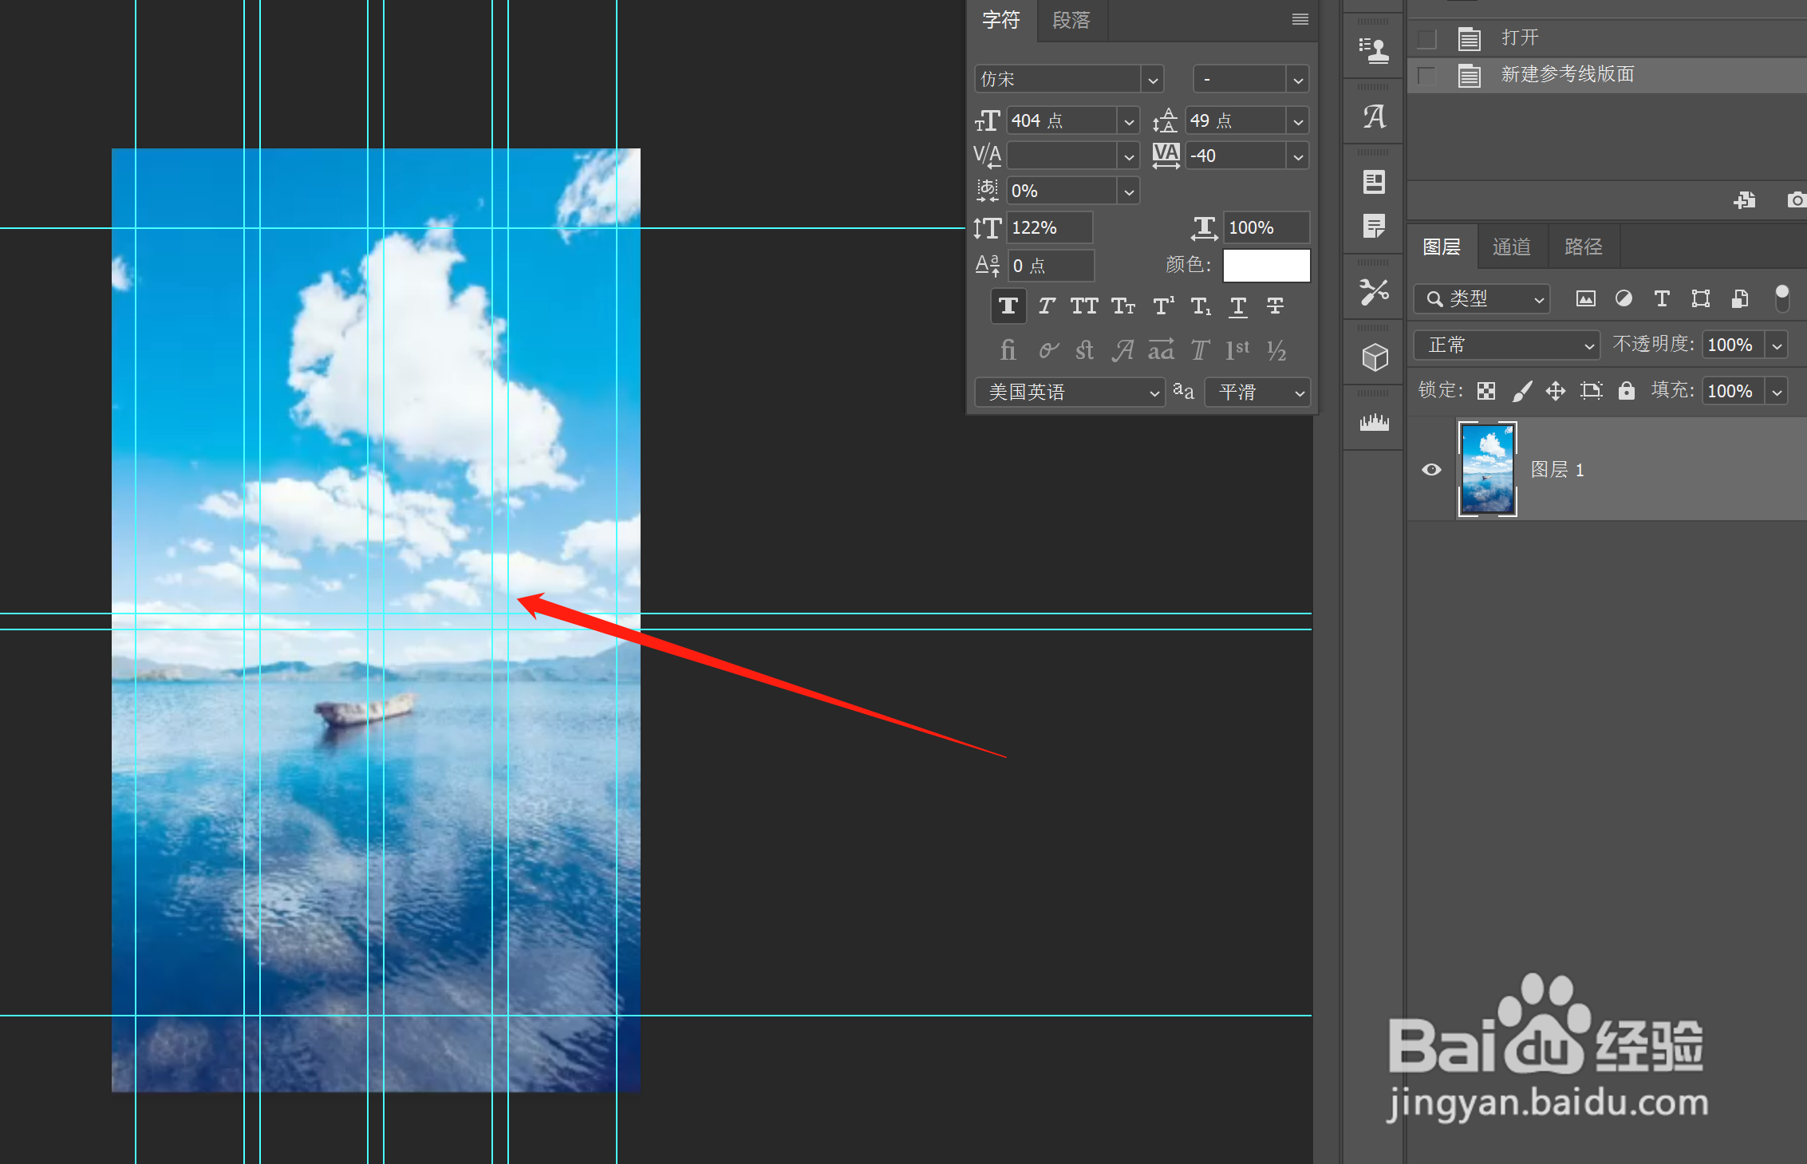This screenshot has width=1807, height=1164.
Task: Switch to the 段落 tab
Action: 1071,20
